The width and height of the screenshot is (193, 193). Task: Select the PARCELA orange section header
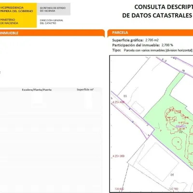[150, 33]
